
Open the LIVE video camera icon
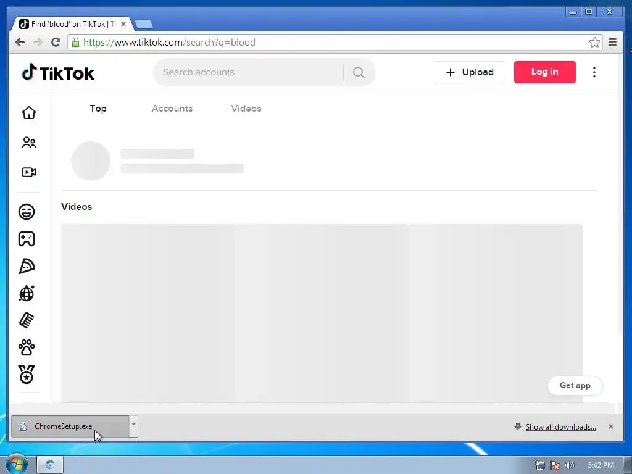28,172
